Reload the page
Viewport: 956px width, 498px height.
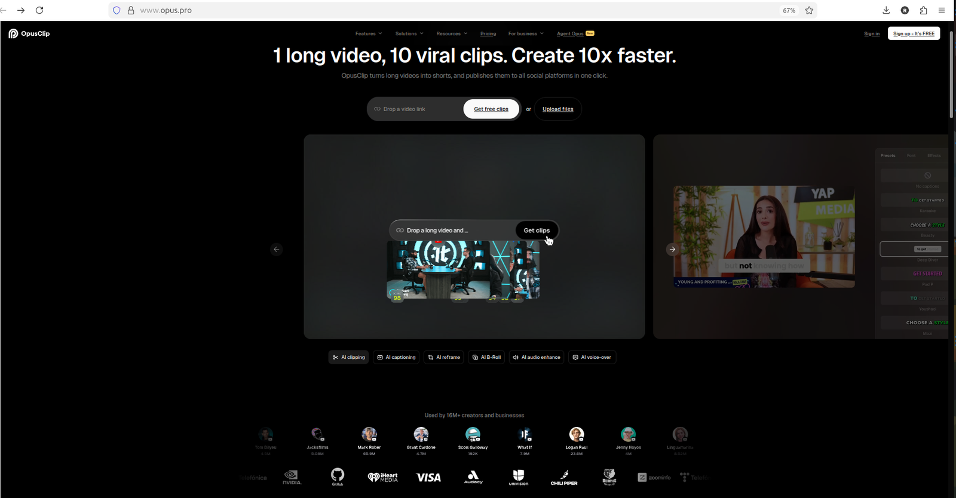(x=39, y=10)
